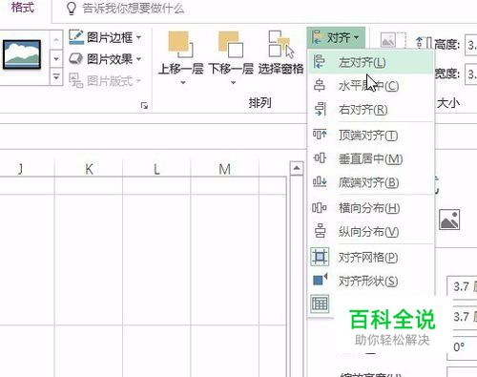Click the 告诉我你想要做什么 search box
The image size is (477, 377).
(134, 9)
